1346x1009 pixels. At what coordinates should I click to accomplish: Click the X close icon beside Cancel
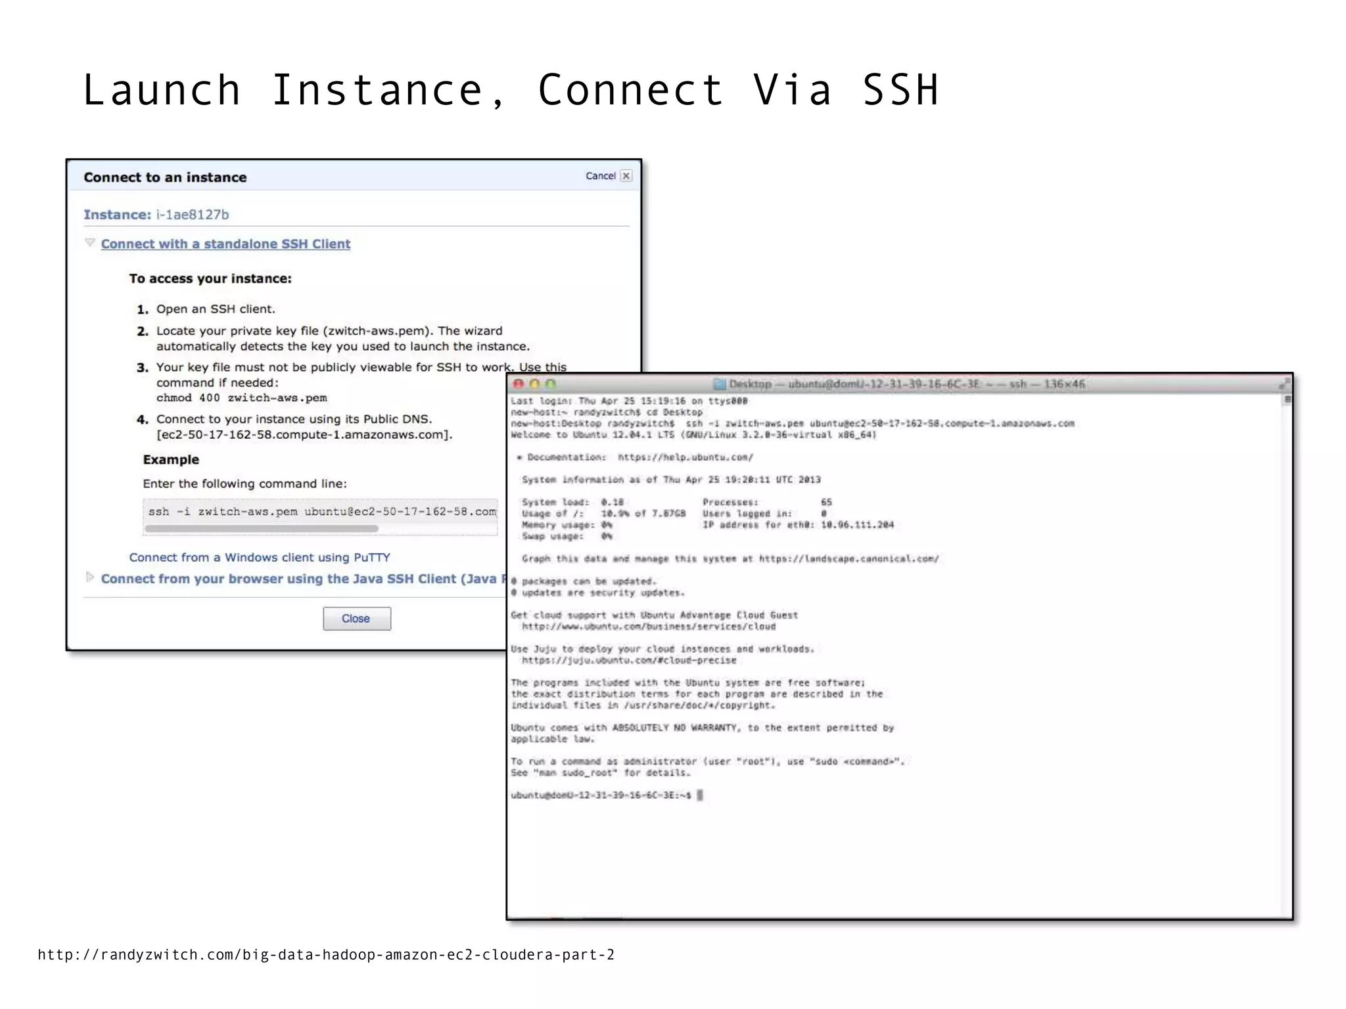(626, 176)
